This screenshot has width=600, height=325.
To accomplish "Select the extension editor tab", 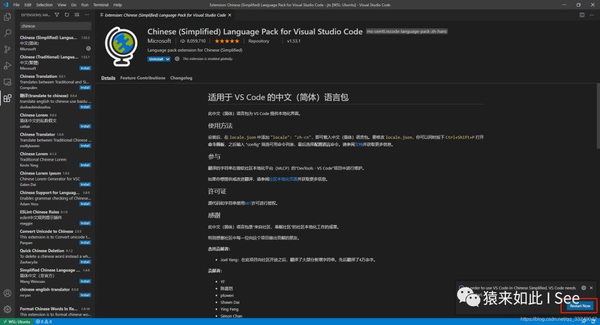I will [166, 16].
